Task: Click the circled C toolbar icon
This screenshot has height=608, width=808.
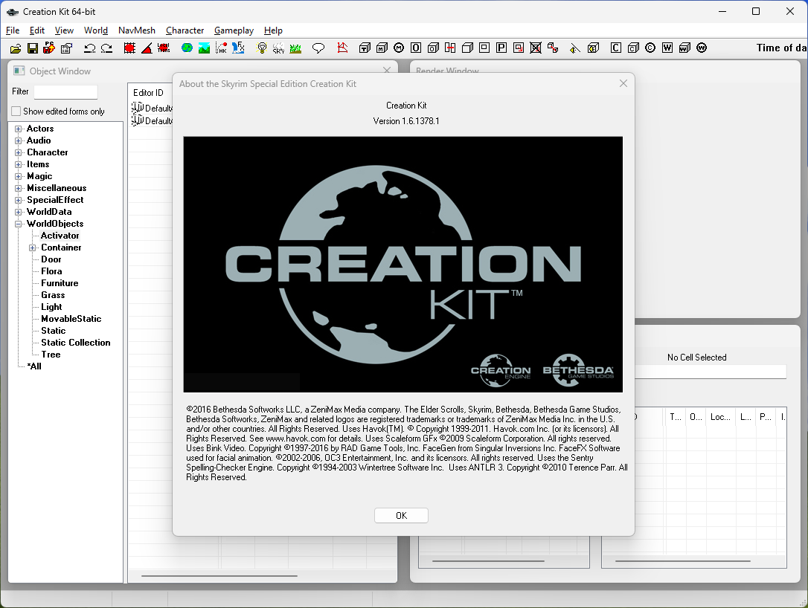Action: tap(650, 48)
